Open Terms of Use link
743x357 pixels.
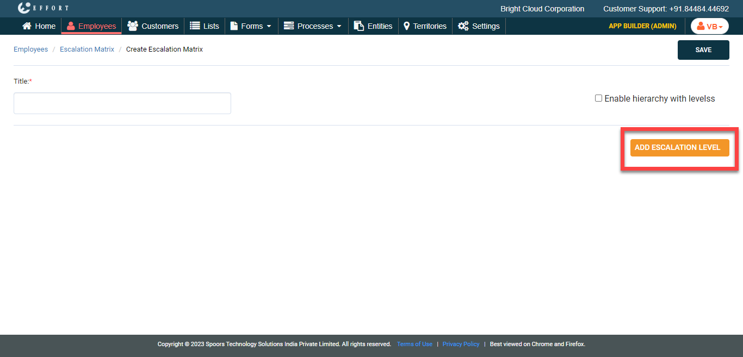(414, 344)
